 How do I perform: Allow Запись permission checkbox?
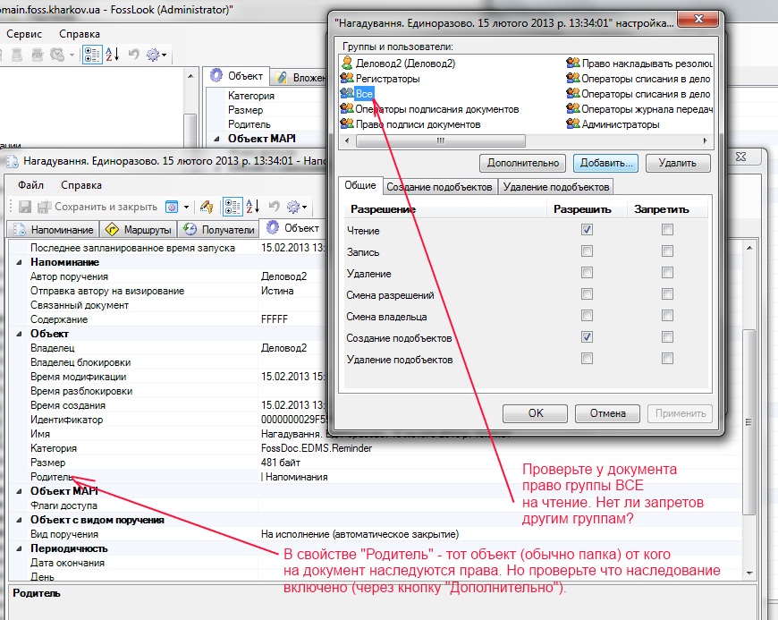(x=587, y=251)
